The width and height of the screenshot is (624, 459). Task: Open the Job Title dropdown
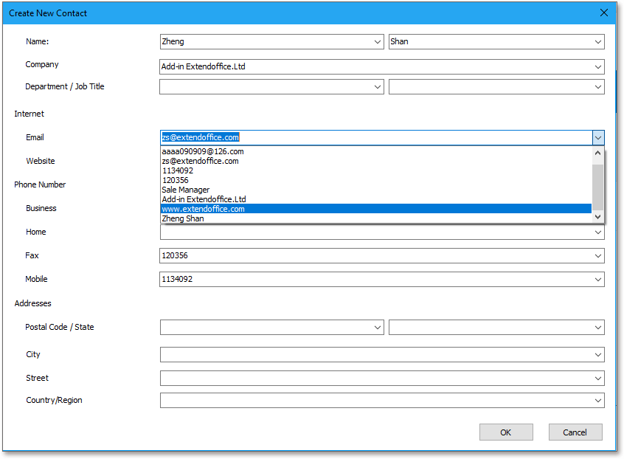597,86
